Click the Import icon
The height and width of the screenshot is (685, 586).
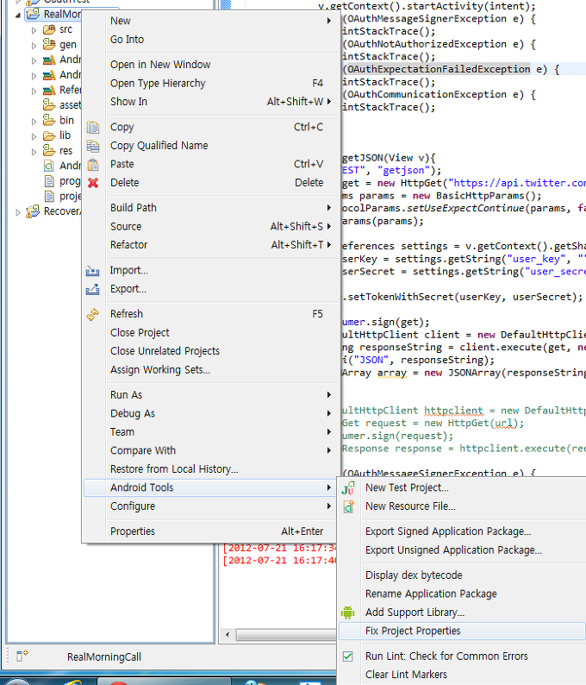(x=92, y=271)
